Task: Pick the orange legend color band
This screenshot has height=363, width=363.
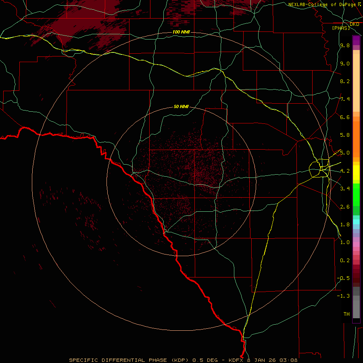Action: [x=356, y=140]
